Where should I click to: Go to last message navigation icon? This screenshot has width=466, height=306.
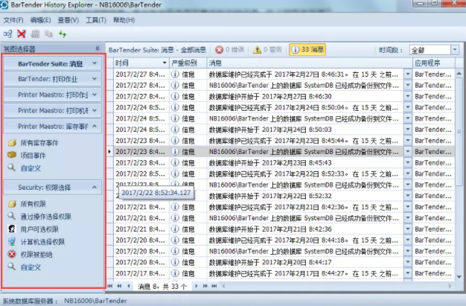pyautogui.click(x=214, y=286)
